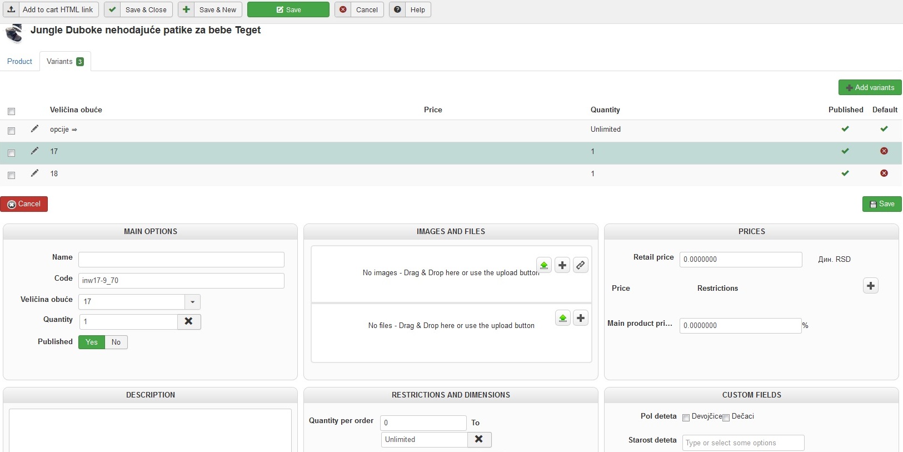
Task: Set variant 17 as default via red X icon
Action: pyautogui.click(x=884, y=151)
